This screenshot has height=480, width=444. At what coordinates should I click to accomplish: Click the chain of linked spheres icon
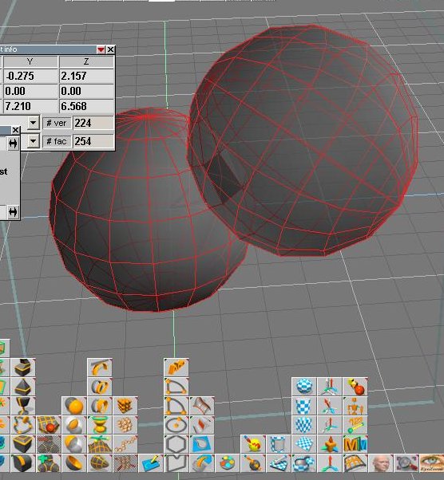click(x=125, y=444)
